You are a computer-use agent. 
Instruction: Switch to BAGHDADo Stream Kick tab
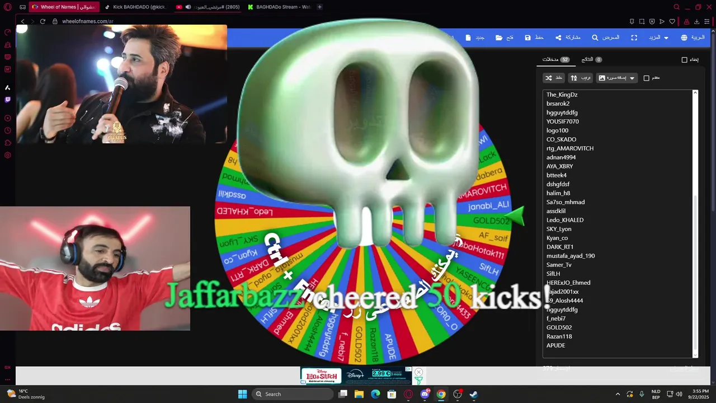(279, 7)
